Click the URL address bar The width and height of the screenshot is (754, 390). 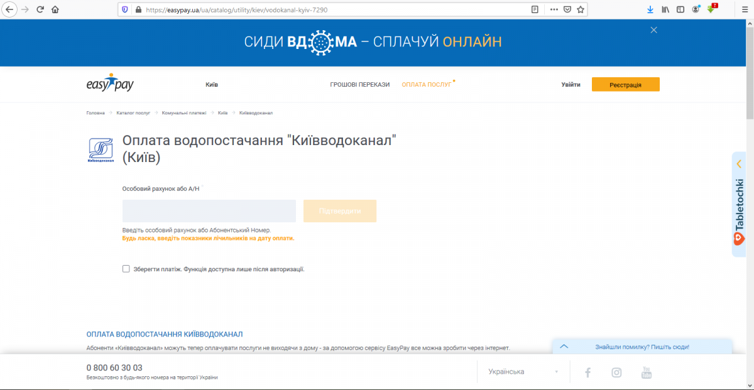(x=333, y=9)
